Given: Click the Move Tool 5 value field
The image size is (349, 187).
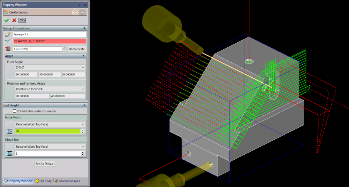Looking at the screenshot, I should click(47, 154).
